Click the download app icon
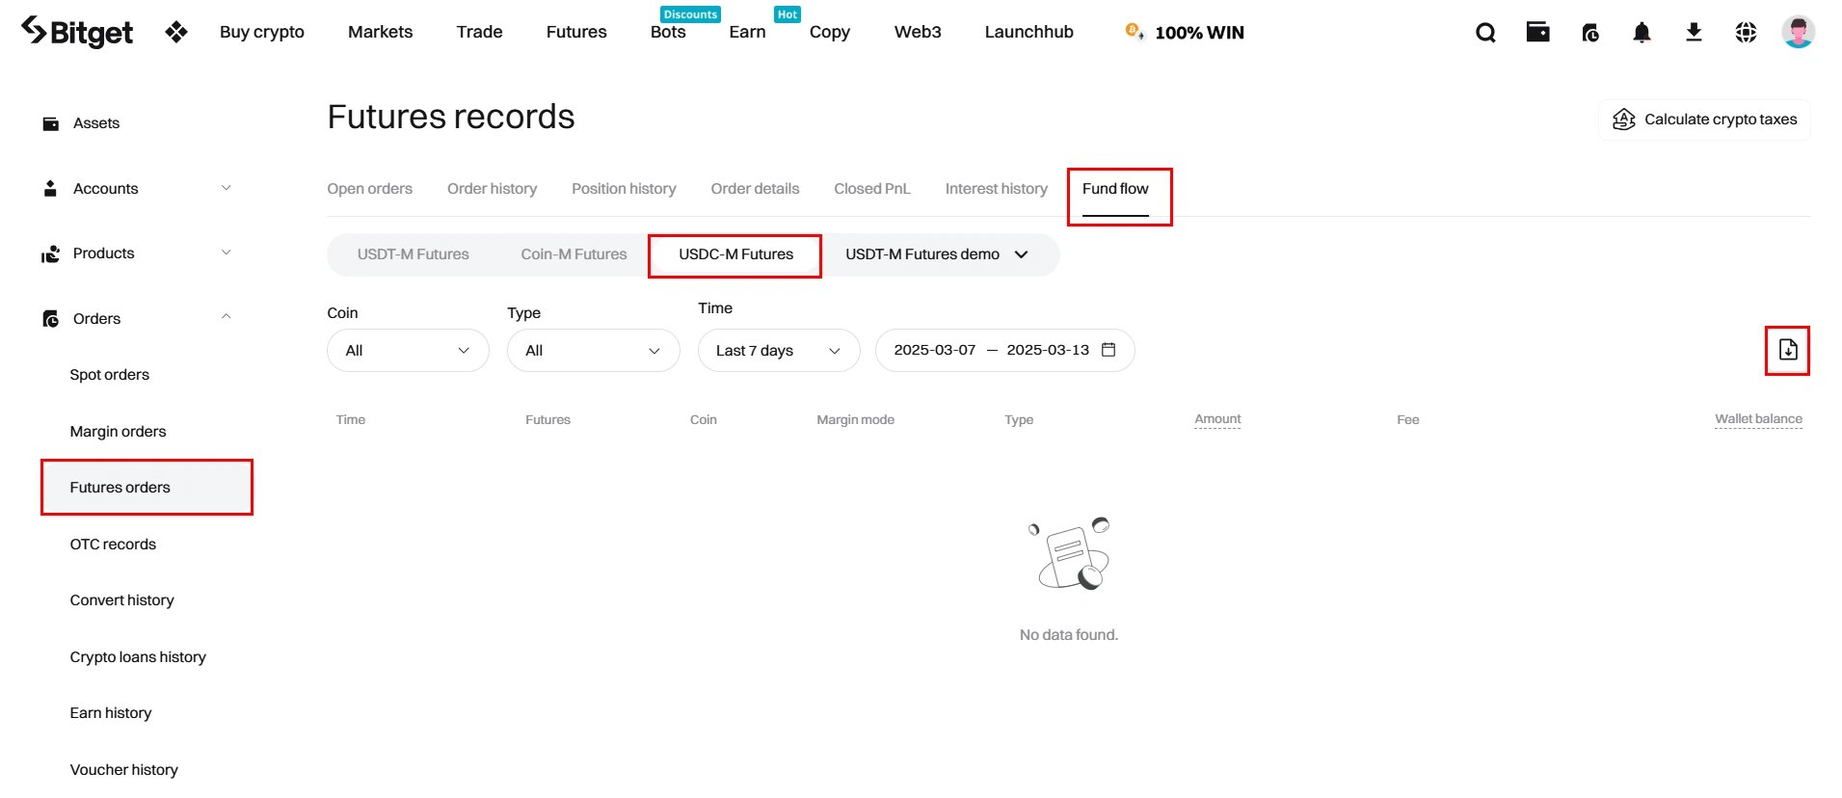The image size is (1842, 798). pos(1694,33)
